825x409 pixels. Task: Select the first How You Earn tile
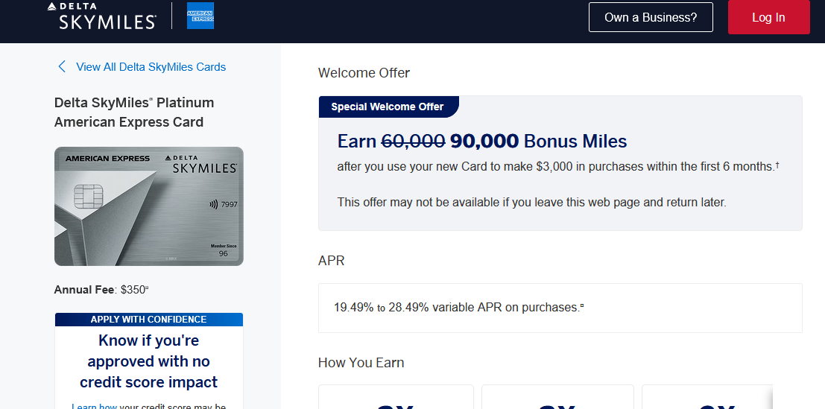pos(396,397)
